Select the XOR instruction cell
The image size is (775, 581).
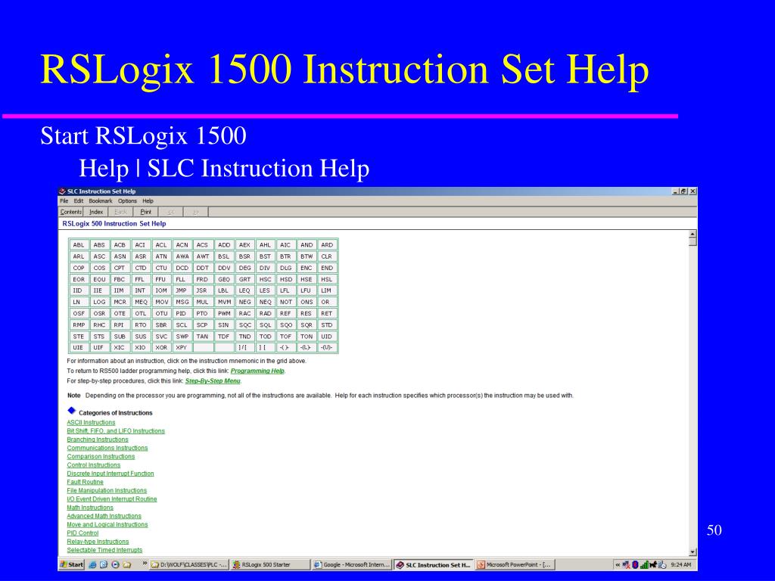click(161, 348)
